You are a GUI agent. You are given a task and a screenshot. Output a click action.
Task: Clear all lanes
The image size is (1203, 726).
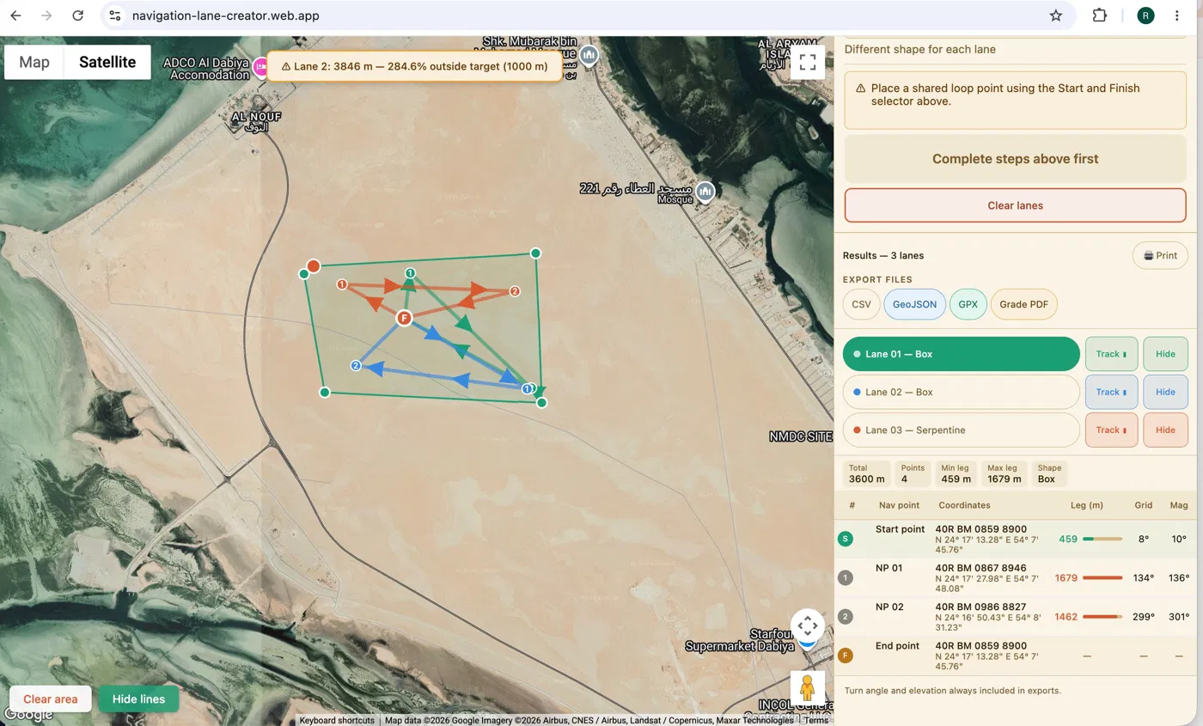[1015, 205]
